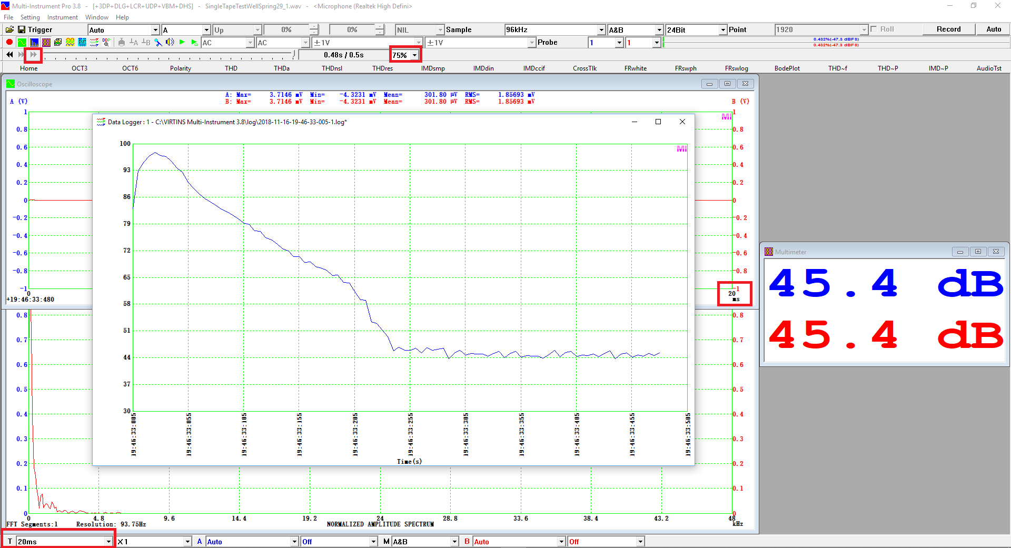Open the DUT device test plan icon
Viewport: 1011px width, 548px height.
[x=82, y=42]
